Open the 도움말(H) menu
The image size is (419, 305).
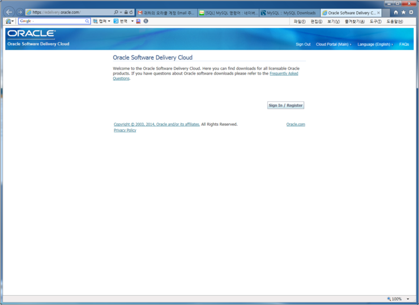pyautogui.click(x=395, y=21)
